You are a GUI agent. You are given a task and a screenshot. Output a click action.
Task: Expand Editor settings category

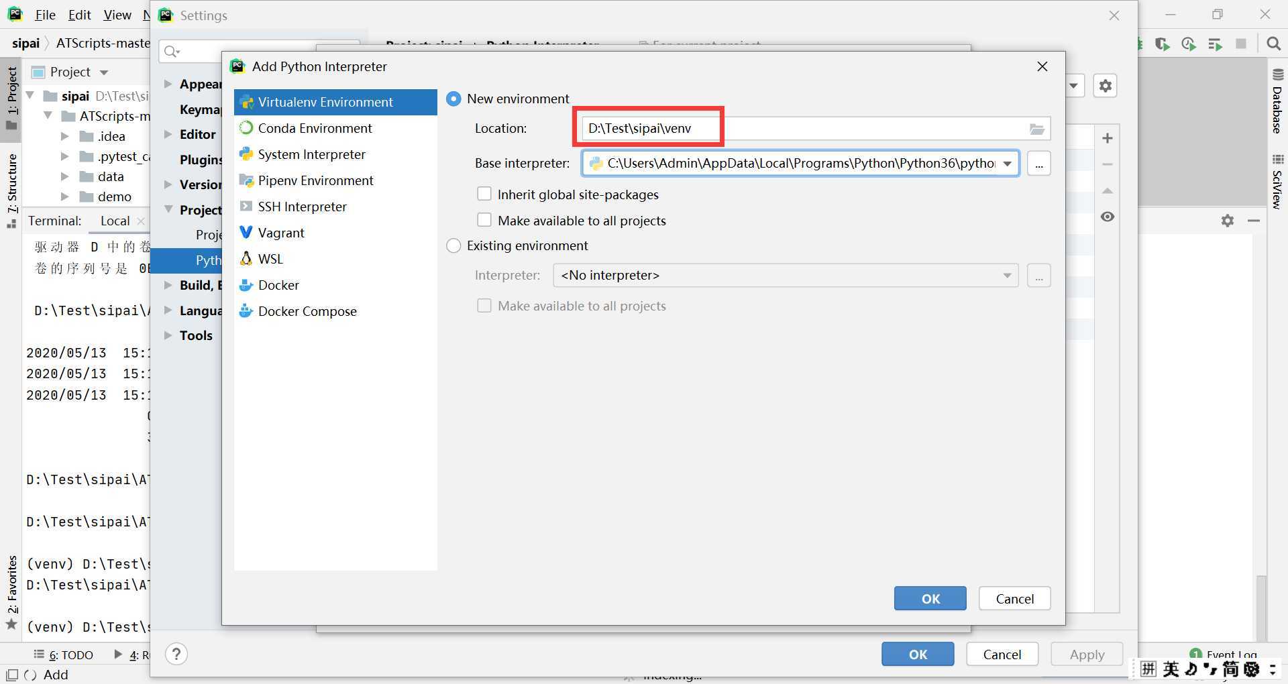point(168,134)
